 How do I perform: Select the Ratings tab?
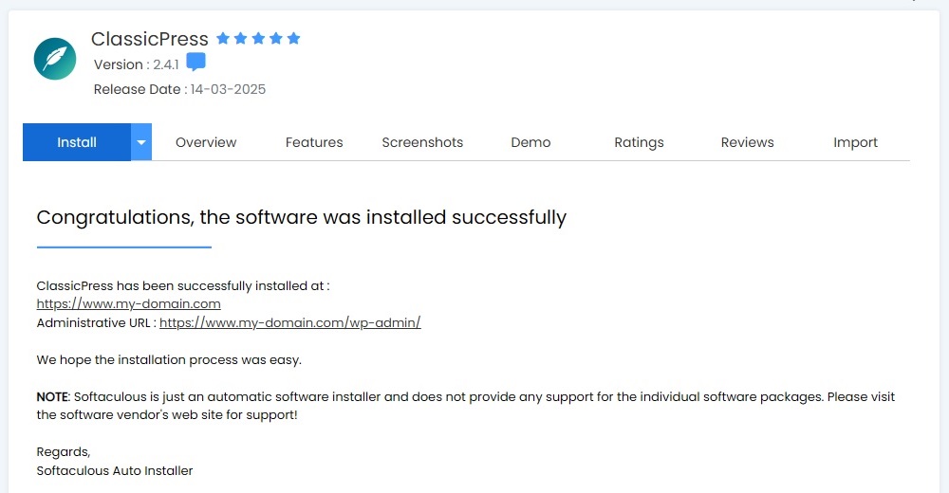pos(639,142)
